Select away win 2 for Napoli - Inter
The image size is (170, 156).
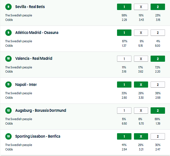[x=158, y=85]
